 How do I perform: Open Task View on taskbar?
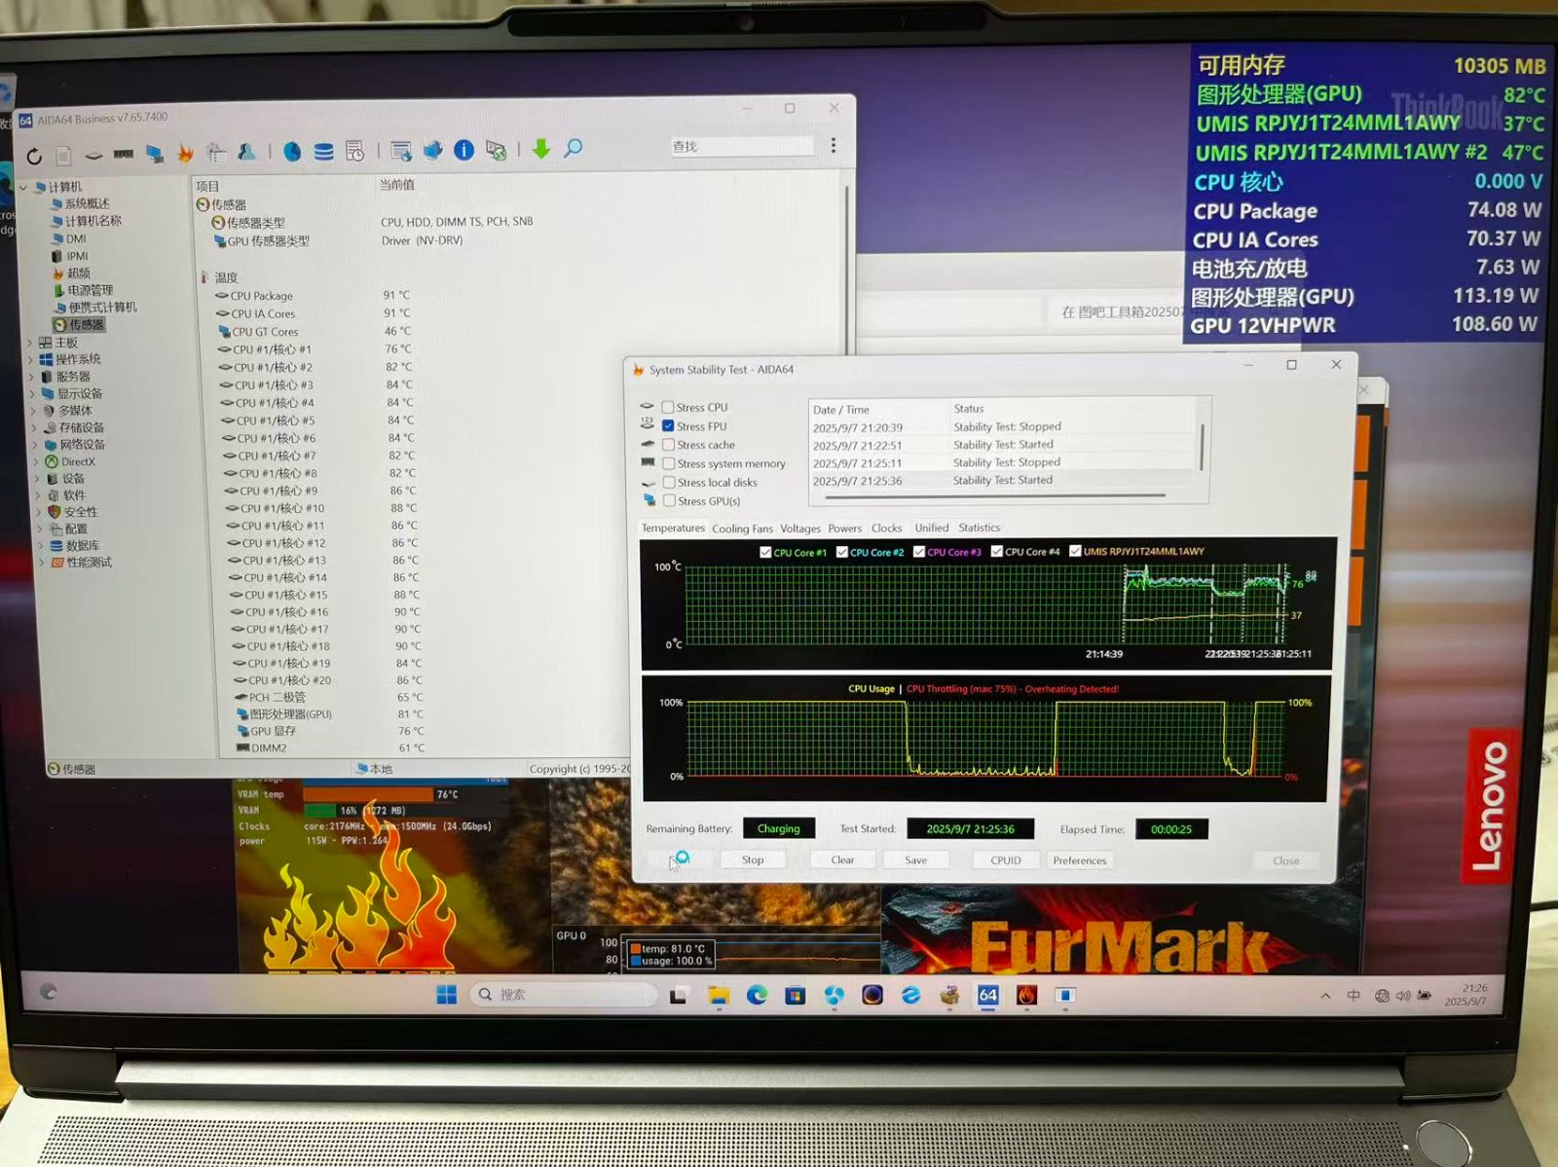pyautogui.click(x=679, y=995)
